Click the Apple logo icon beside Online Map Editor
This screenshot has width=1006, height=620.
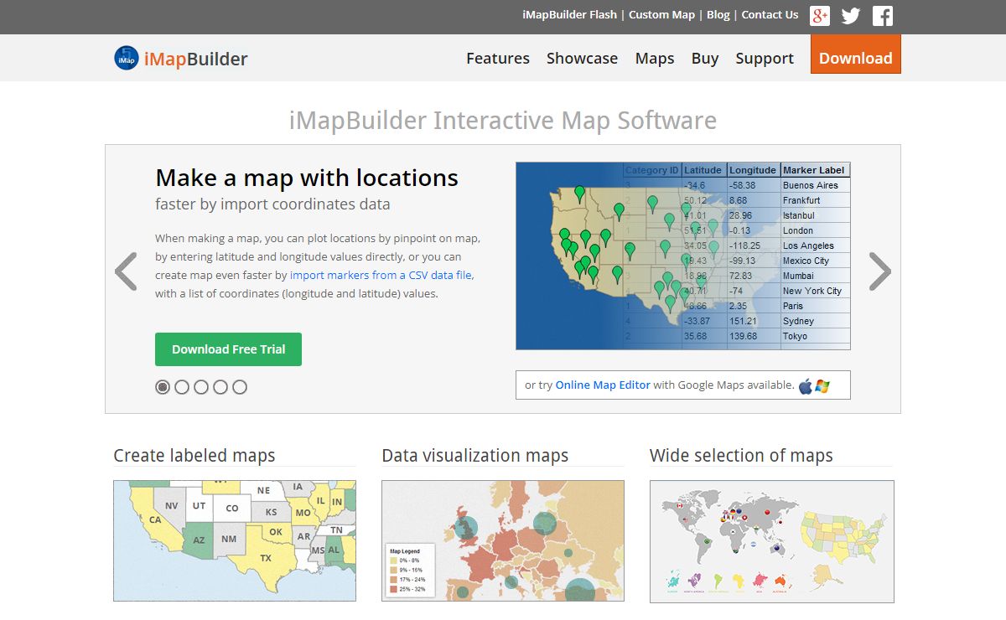pos(806,385)
